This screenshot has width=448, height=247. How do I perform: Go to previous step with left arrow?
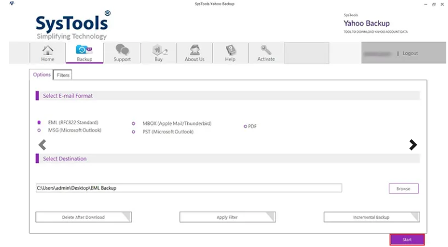click(42, 145)
